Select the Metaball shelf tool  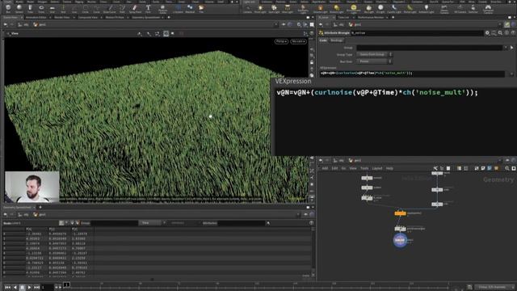coord(190,8)
